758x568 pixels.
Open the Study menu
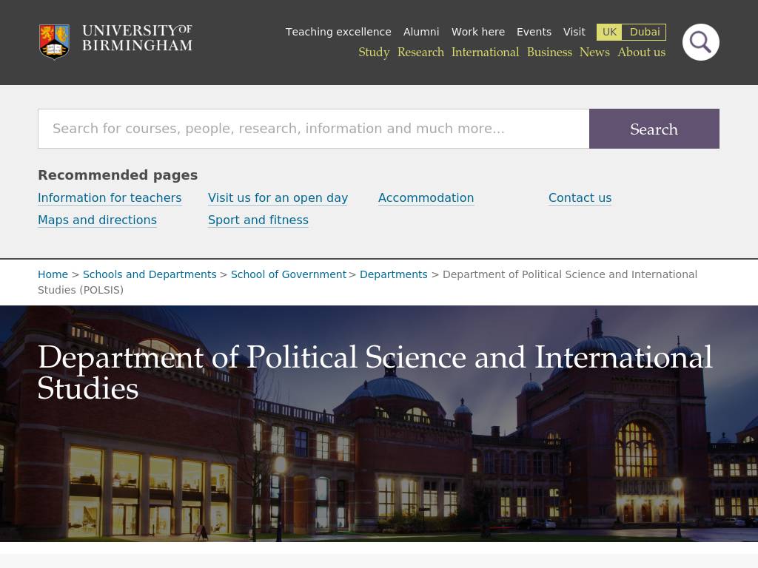point(374,53)
